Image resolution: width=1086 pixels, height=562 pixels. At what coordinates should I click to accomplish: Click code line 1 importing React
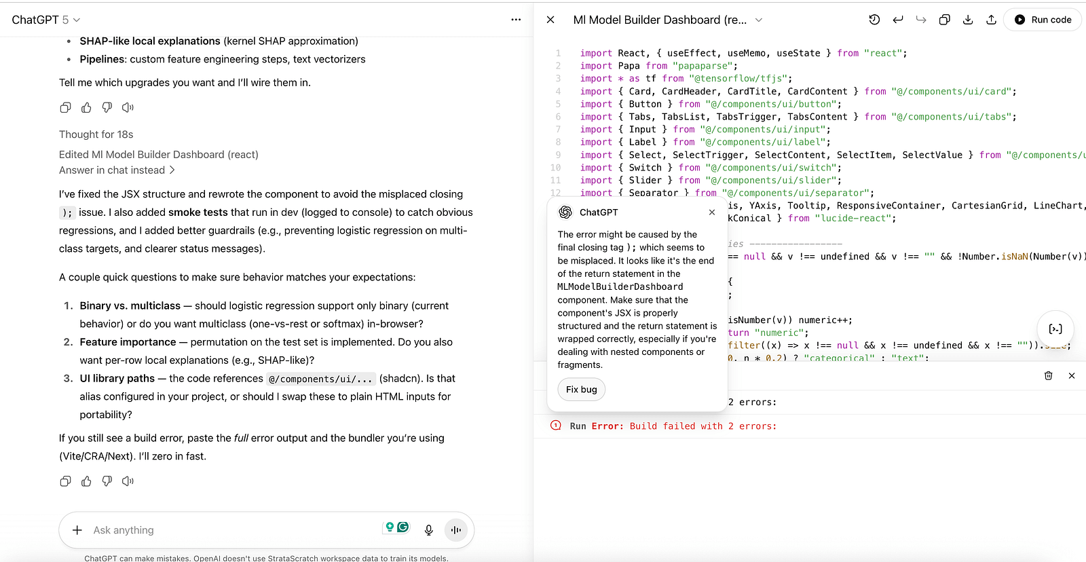tap(743, 53)
